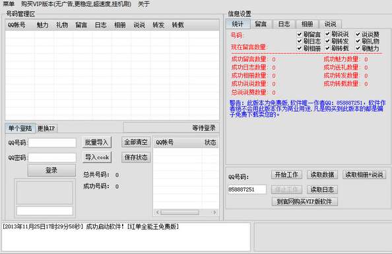Click the 全部清空 button

click(136, 142)
